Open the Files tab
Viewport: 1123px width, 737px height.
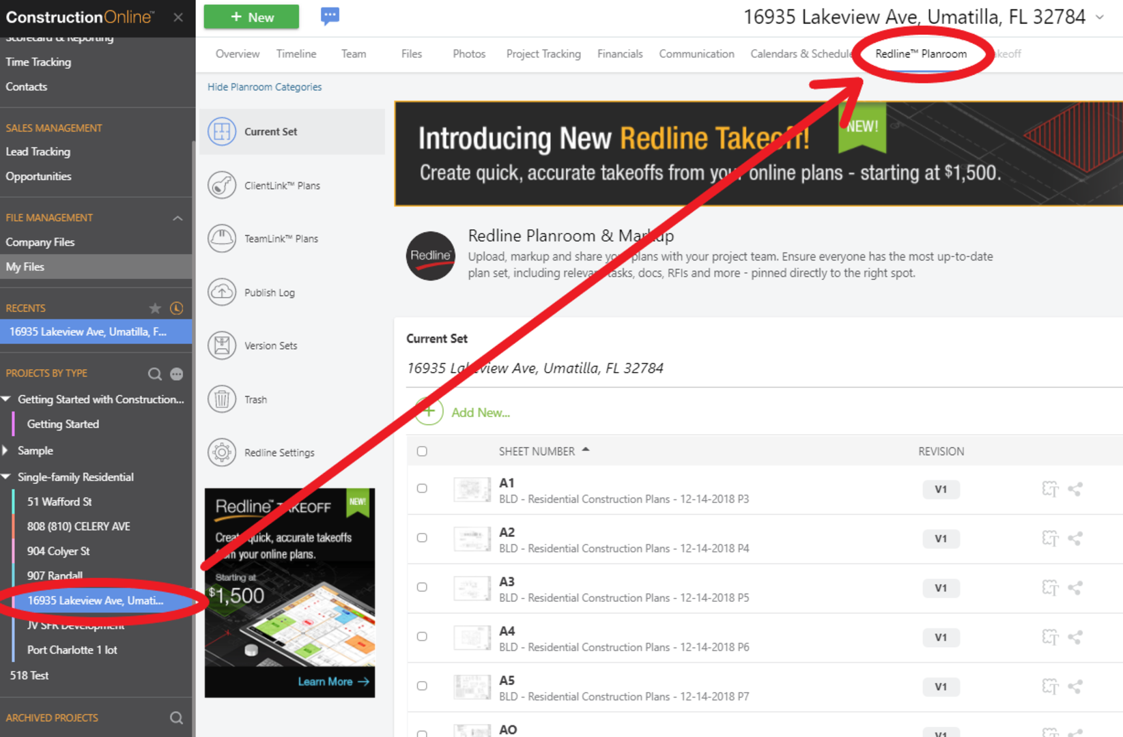click(412, 54)
